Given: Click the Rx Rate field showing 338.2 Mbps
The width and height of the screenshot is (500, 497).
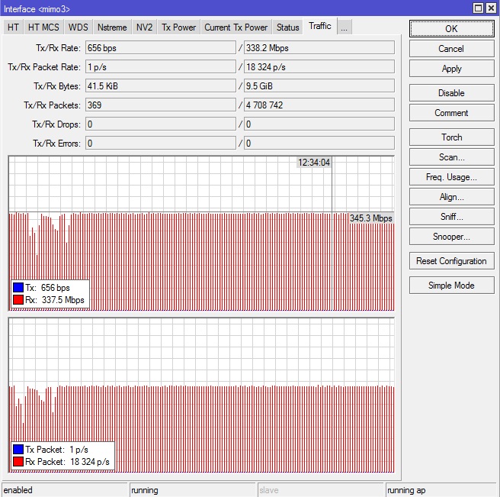Looking at the screenshot, I should pyautogui.click(x=319, y=48).
